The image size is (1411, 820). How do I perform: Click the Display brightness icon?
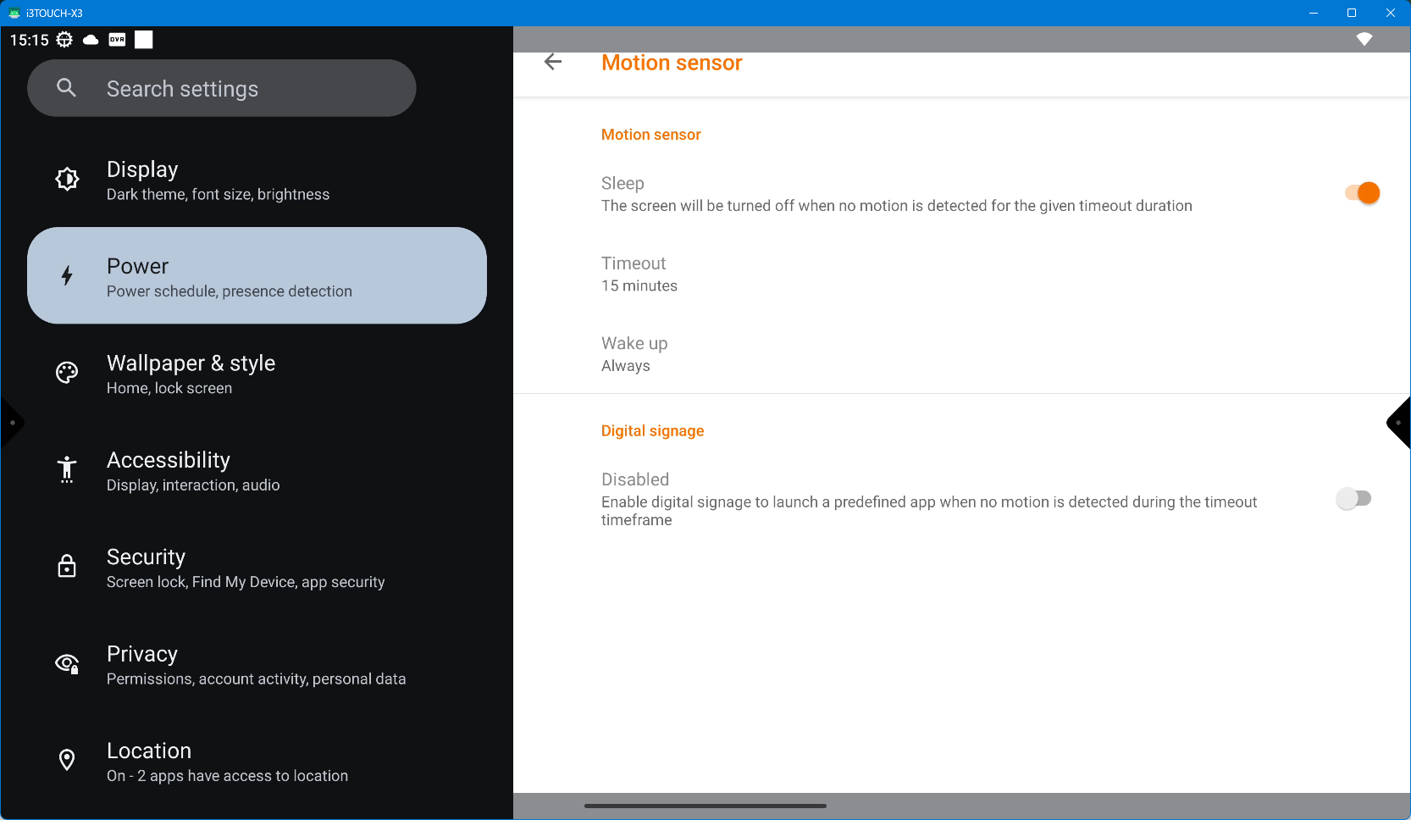(x=67, y=179)
